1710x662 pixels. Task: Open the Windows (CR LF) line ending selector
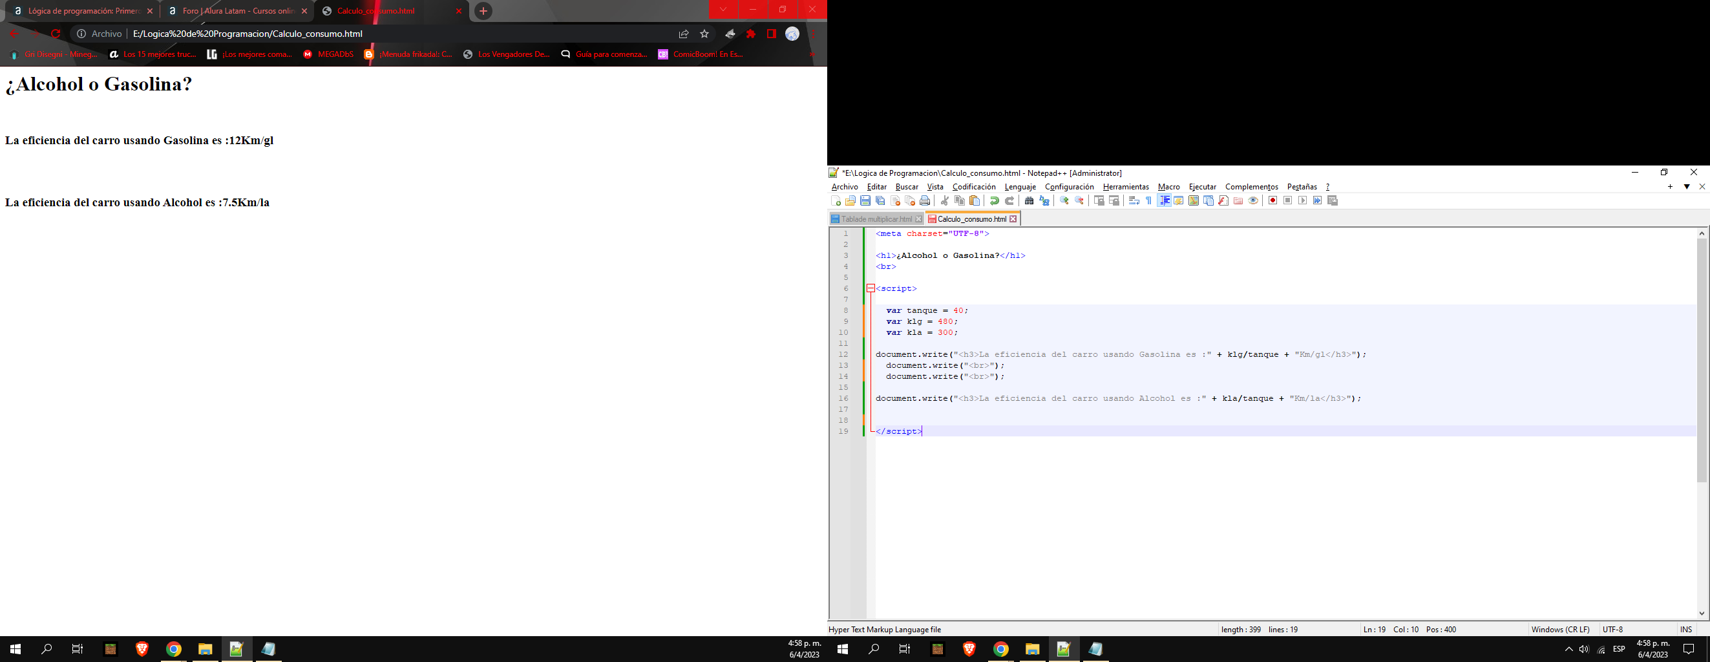coord(1560,630)
